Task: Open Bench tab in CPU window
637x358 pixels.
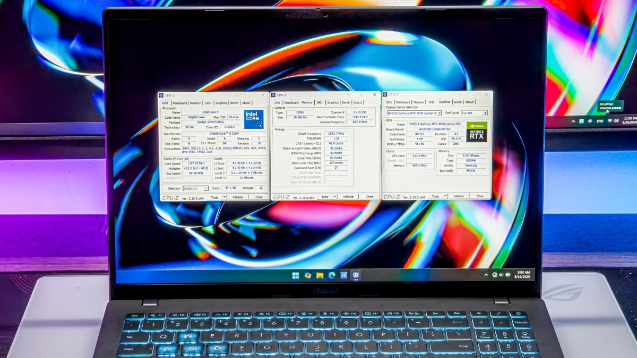Action: click(x=235, y=103)
